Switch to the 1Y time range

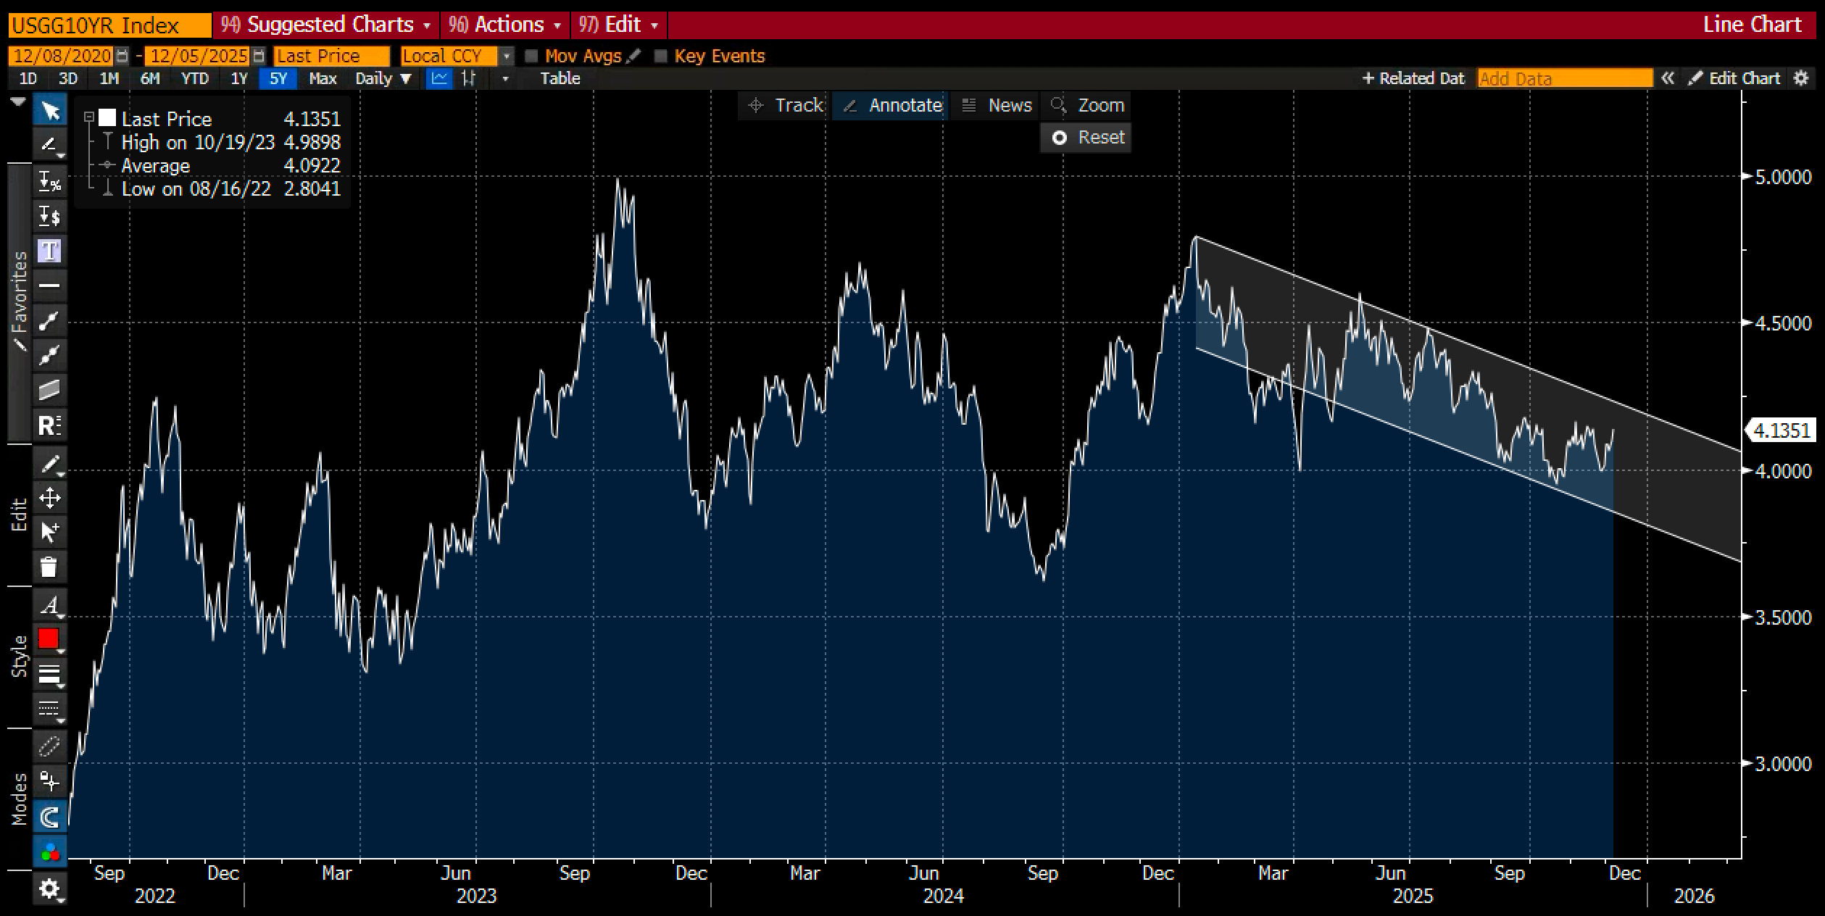point(239,78)
